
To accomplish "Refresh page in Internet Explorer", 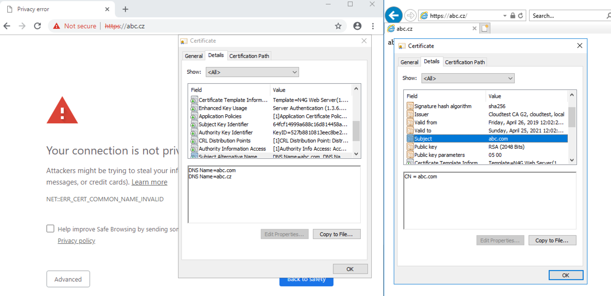I will tap(520, 16).
